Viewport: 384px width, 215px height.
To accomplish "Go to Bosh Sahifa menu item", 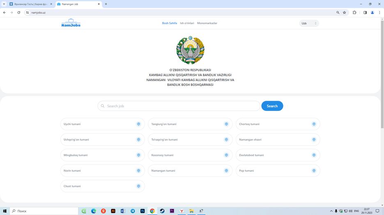I will [x=170, y=23].
